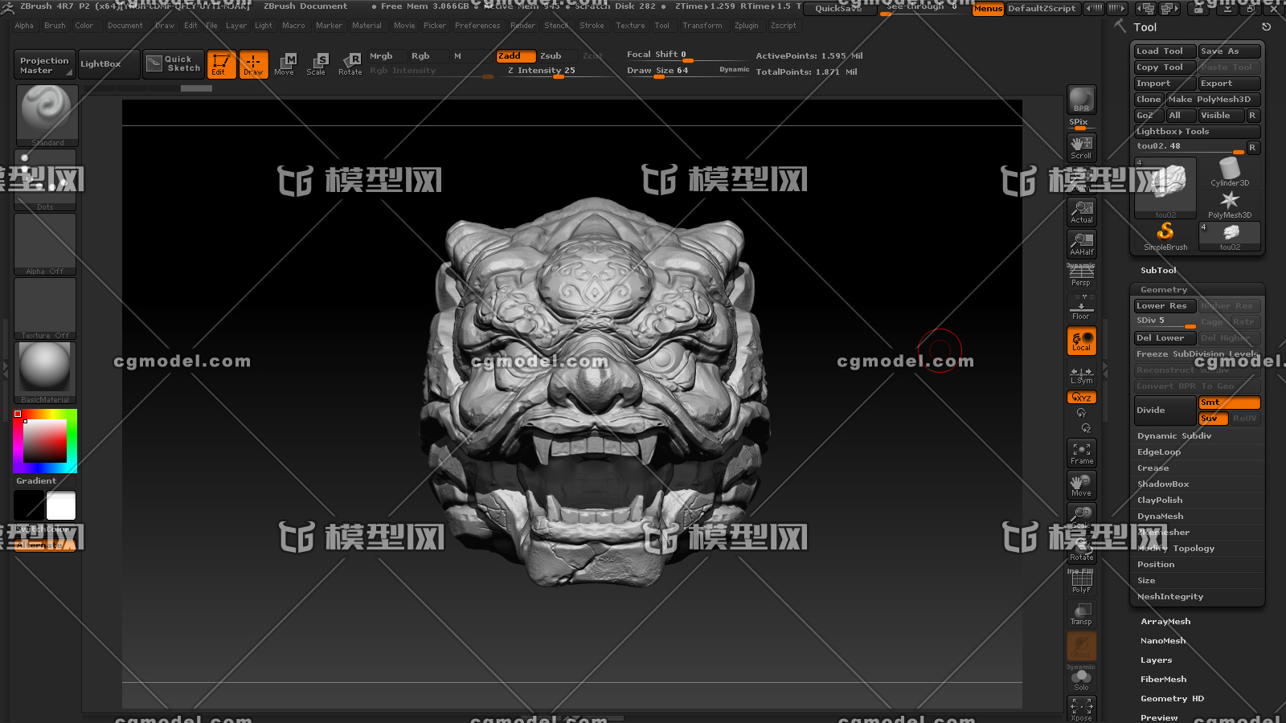1286x723 pixels.
Task: Click the Frame view icon
Action: click(x=1081, y=453)
